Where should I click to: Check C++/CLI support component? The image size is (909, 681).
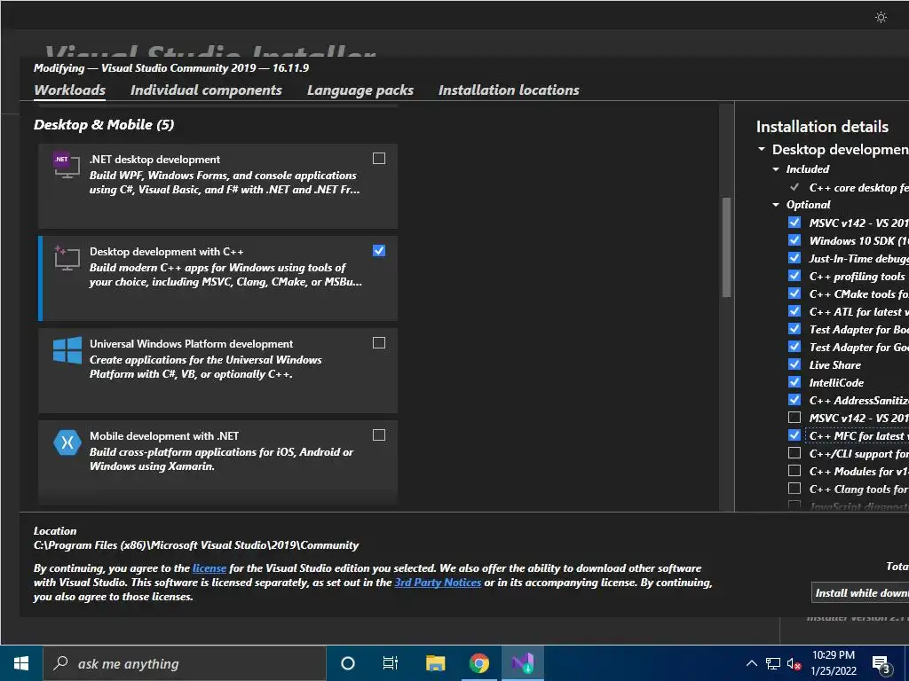[794, 453]
